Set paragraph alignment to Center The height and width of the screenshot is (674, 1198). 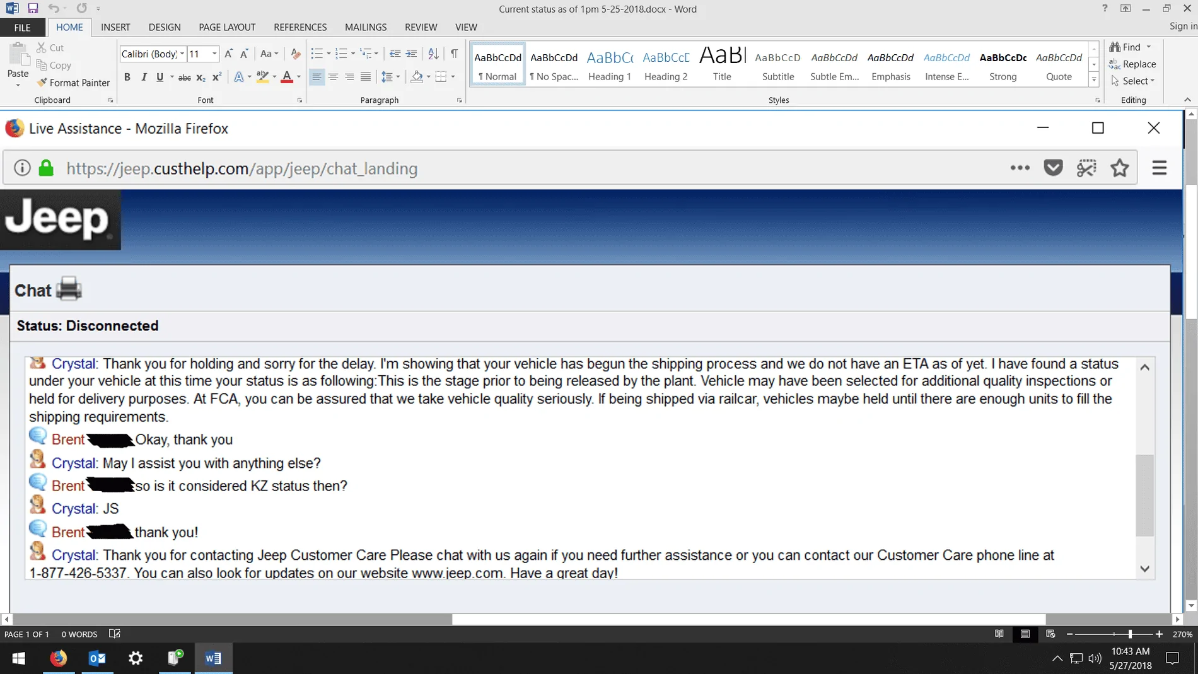click(x=333, y=78)
